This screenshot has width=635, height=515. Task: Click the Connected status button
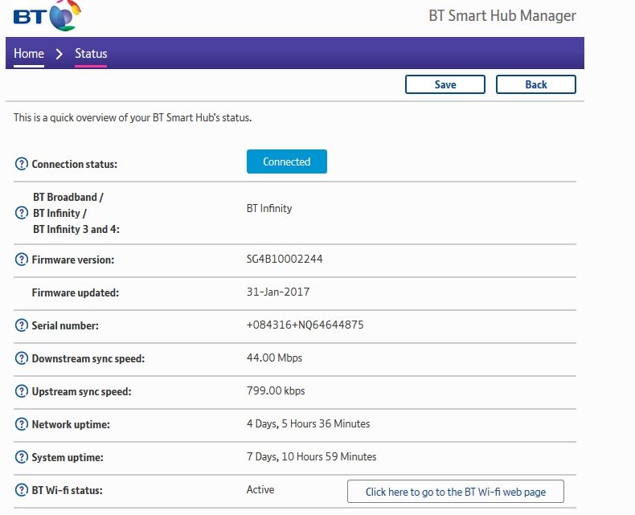pyautogui.click(x=287, y=161)
